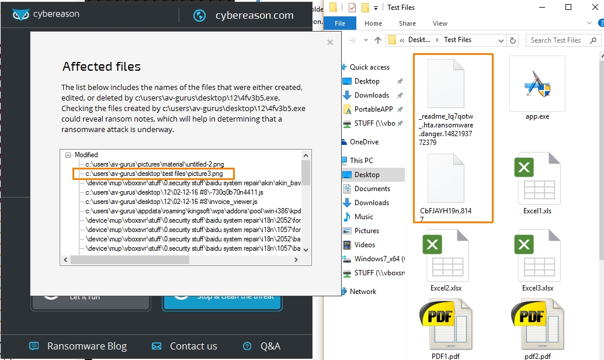The image size is (604, 360).
Task: Click the horizontal scroll left arrow
Action: (x=65, y=260)
